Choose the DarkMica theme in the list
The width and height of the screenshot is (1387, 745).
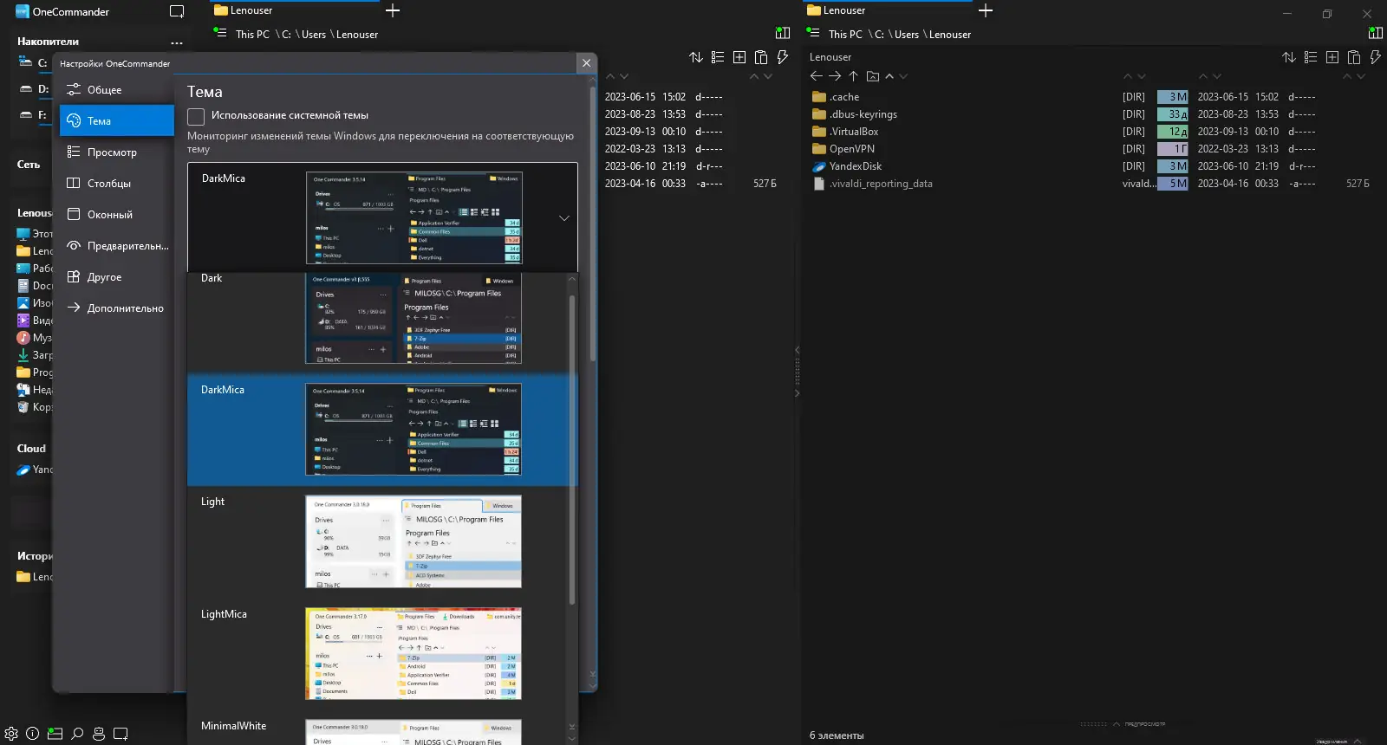coord(377,430)
